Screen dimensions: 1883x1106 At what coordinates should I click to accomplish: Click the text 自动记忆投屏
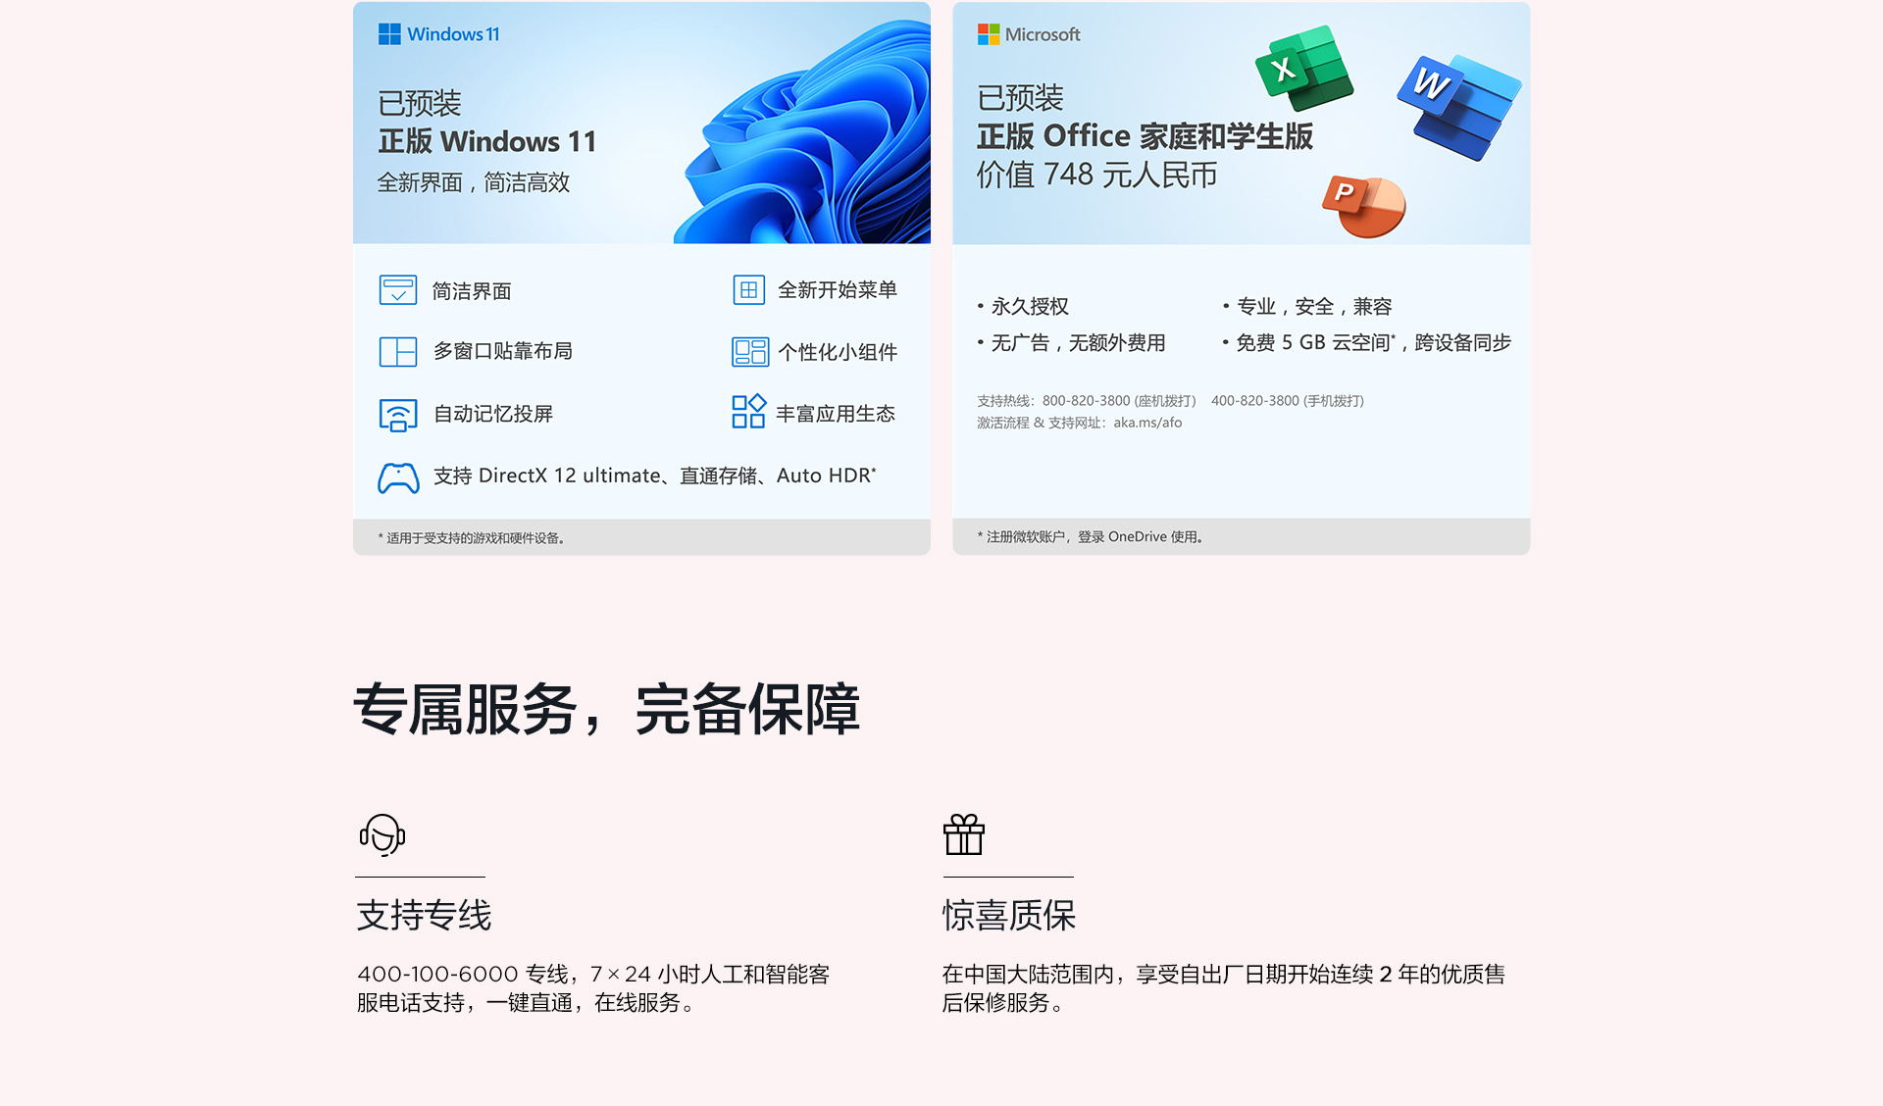pos(493,414)
